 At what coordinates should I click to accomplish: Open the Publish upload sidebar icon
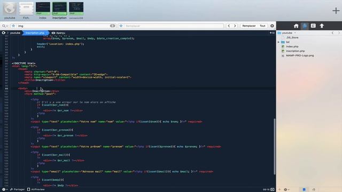coord(322,26)
